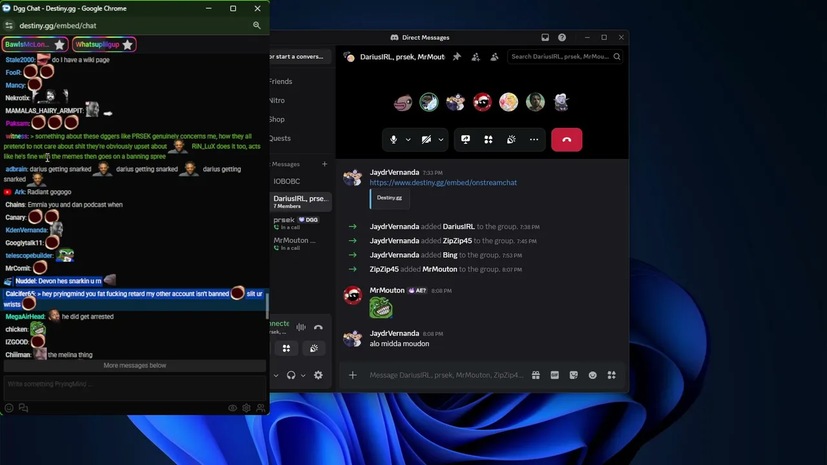Select the DariusIRL group with 7 members
This screenshot has width=827, height=465.
tap(301, 201)
